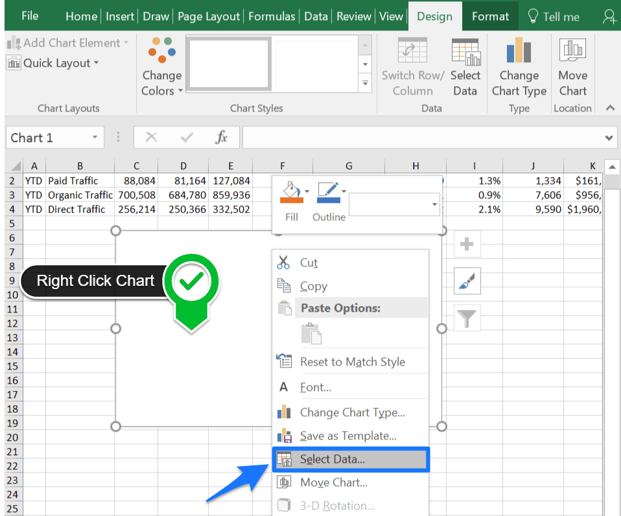
Task: Switch to the Insert tab
Action: pos(120,16)
